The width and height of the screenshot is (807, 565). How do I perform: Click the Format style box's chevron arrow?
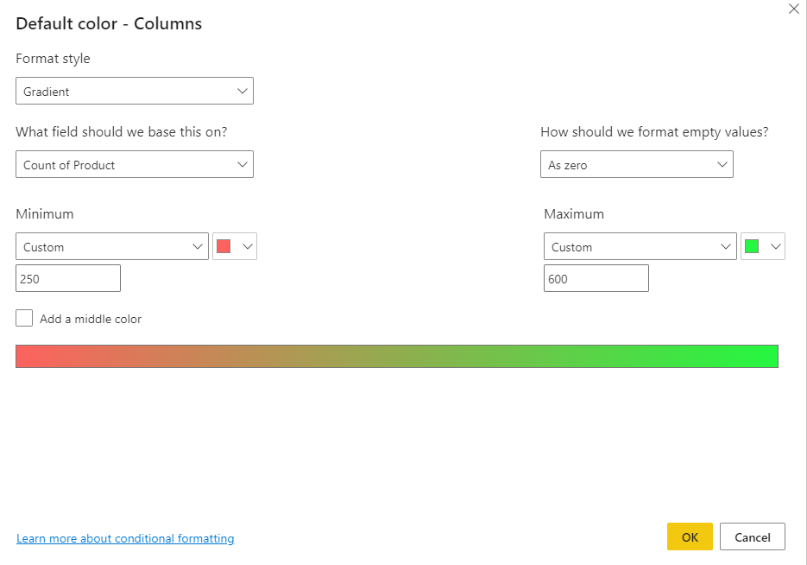pyautogui.click(x=242, y=91)
